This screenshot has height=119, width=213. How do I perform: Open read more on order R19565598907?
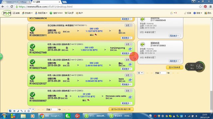126,103
